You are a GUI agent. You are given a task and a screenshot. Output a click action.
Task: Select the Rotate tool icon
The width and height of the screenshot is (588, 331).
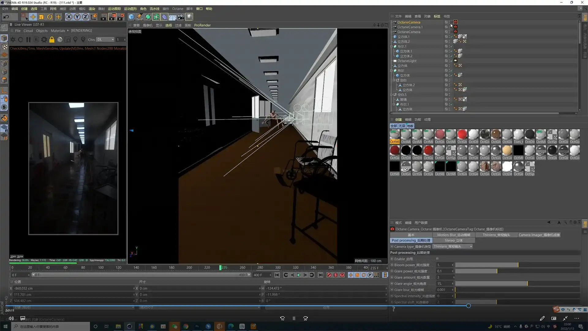point(50,17)
